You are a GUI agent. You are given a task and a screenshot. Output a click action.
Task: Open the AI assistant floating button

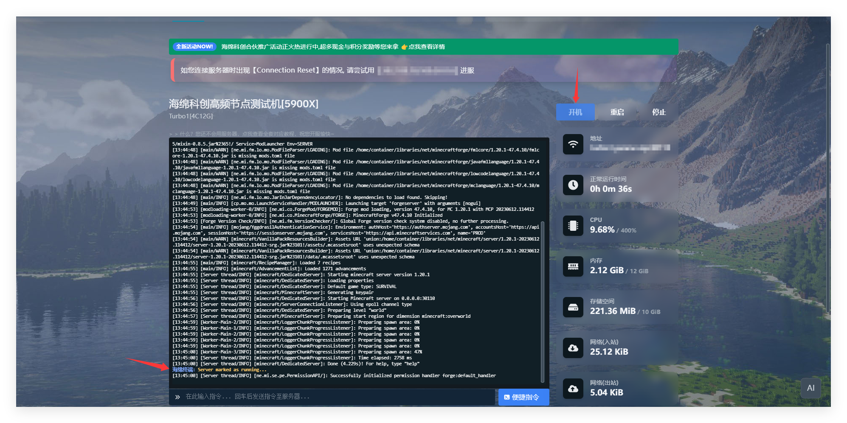pyautogui.click(x=810, y=388)
